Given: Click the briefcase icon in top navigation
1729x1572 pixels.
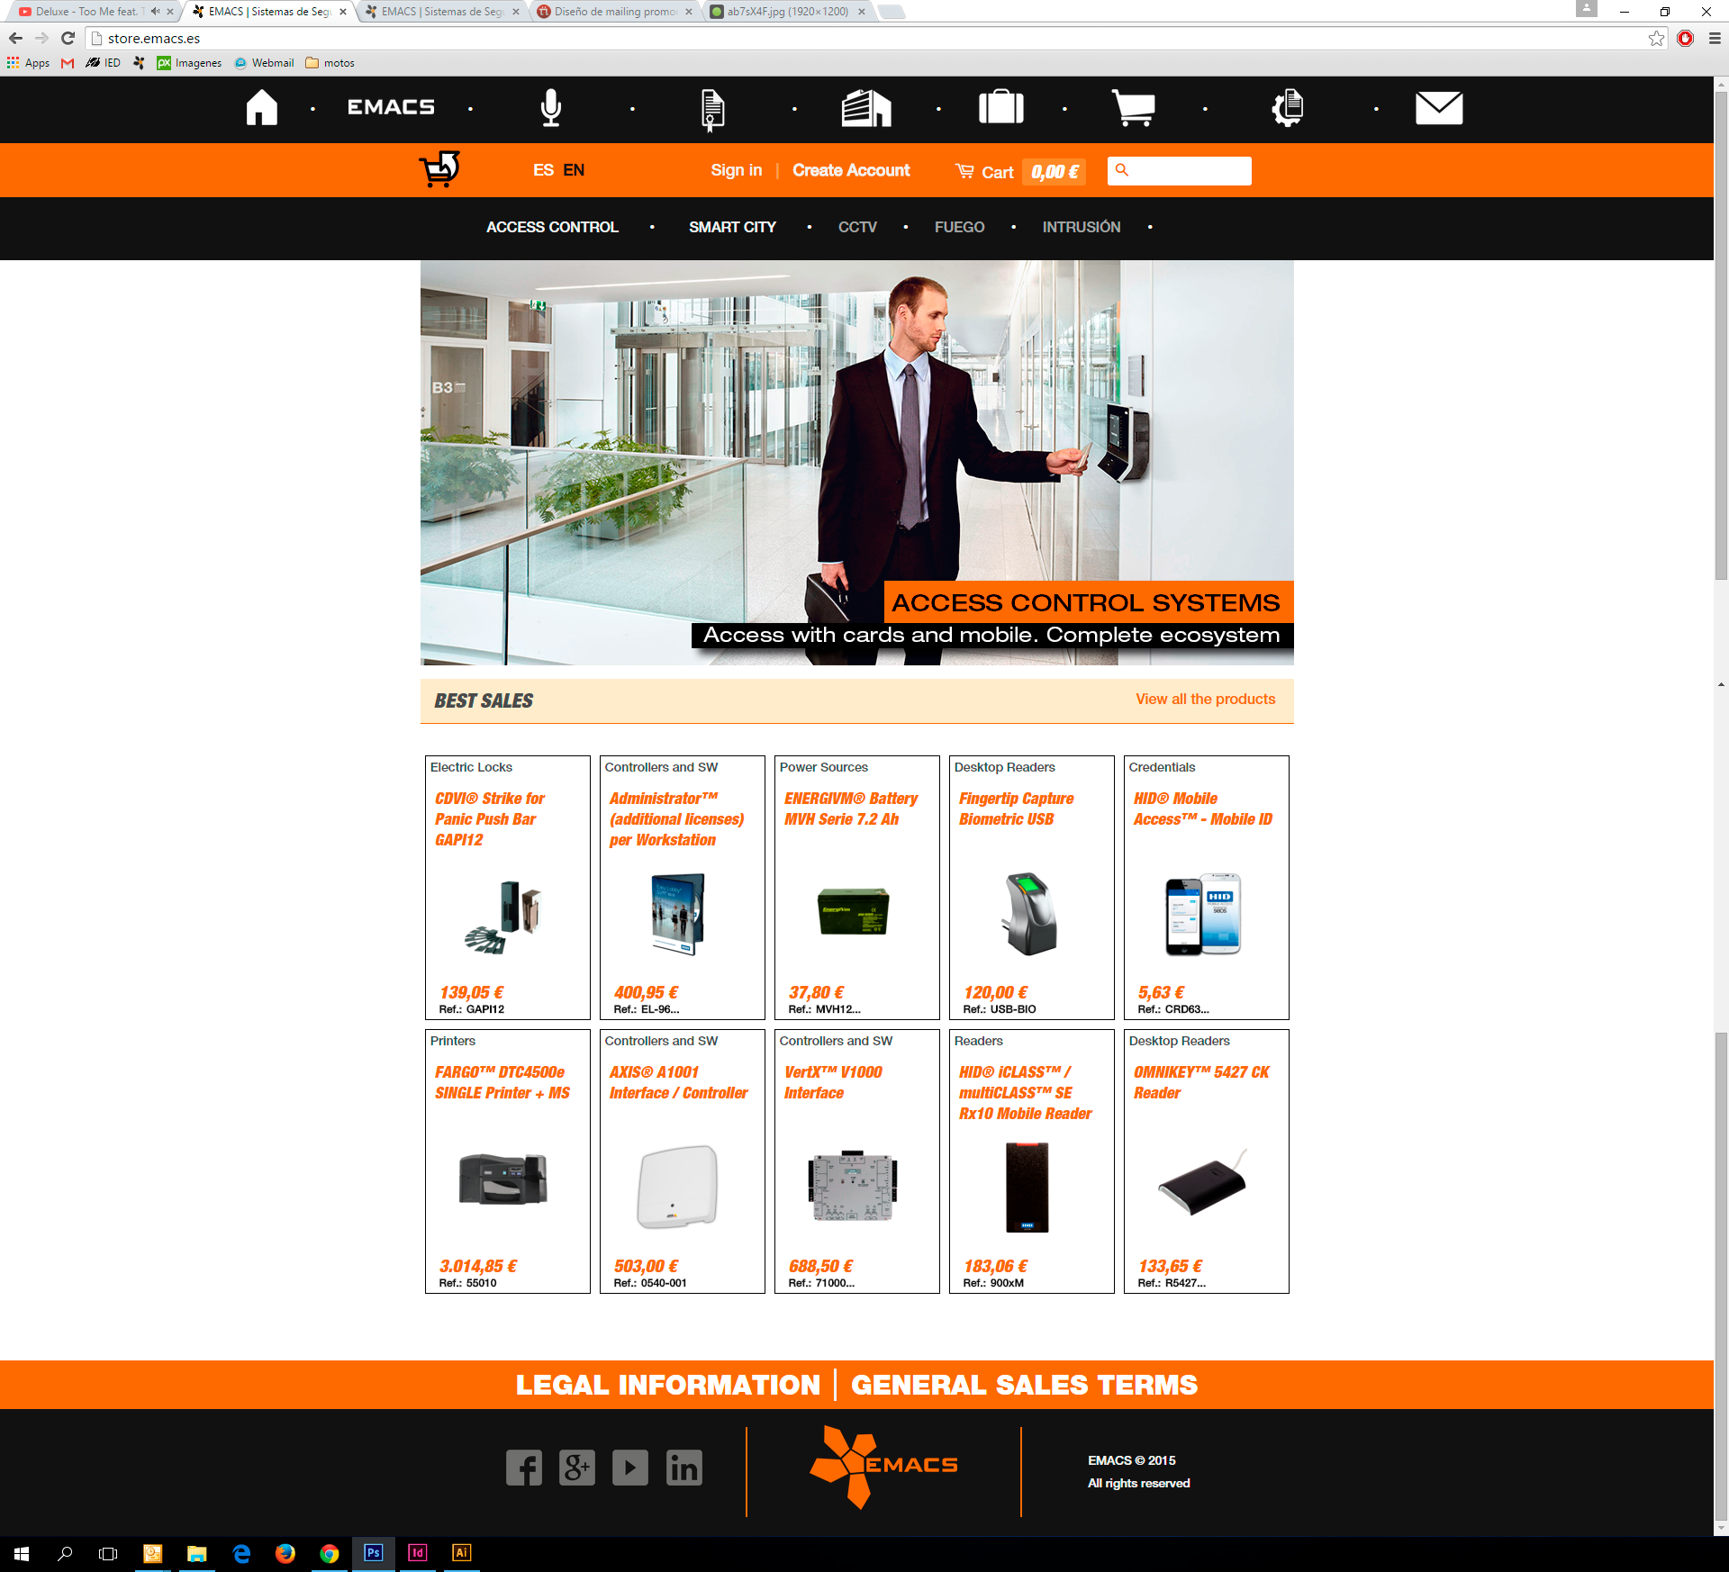Looking at the screenshot, I should (1001, 106).
